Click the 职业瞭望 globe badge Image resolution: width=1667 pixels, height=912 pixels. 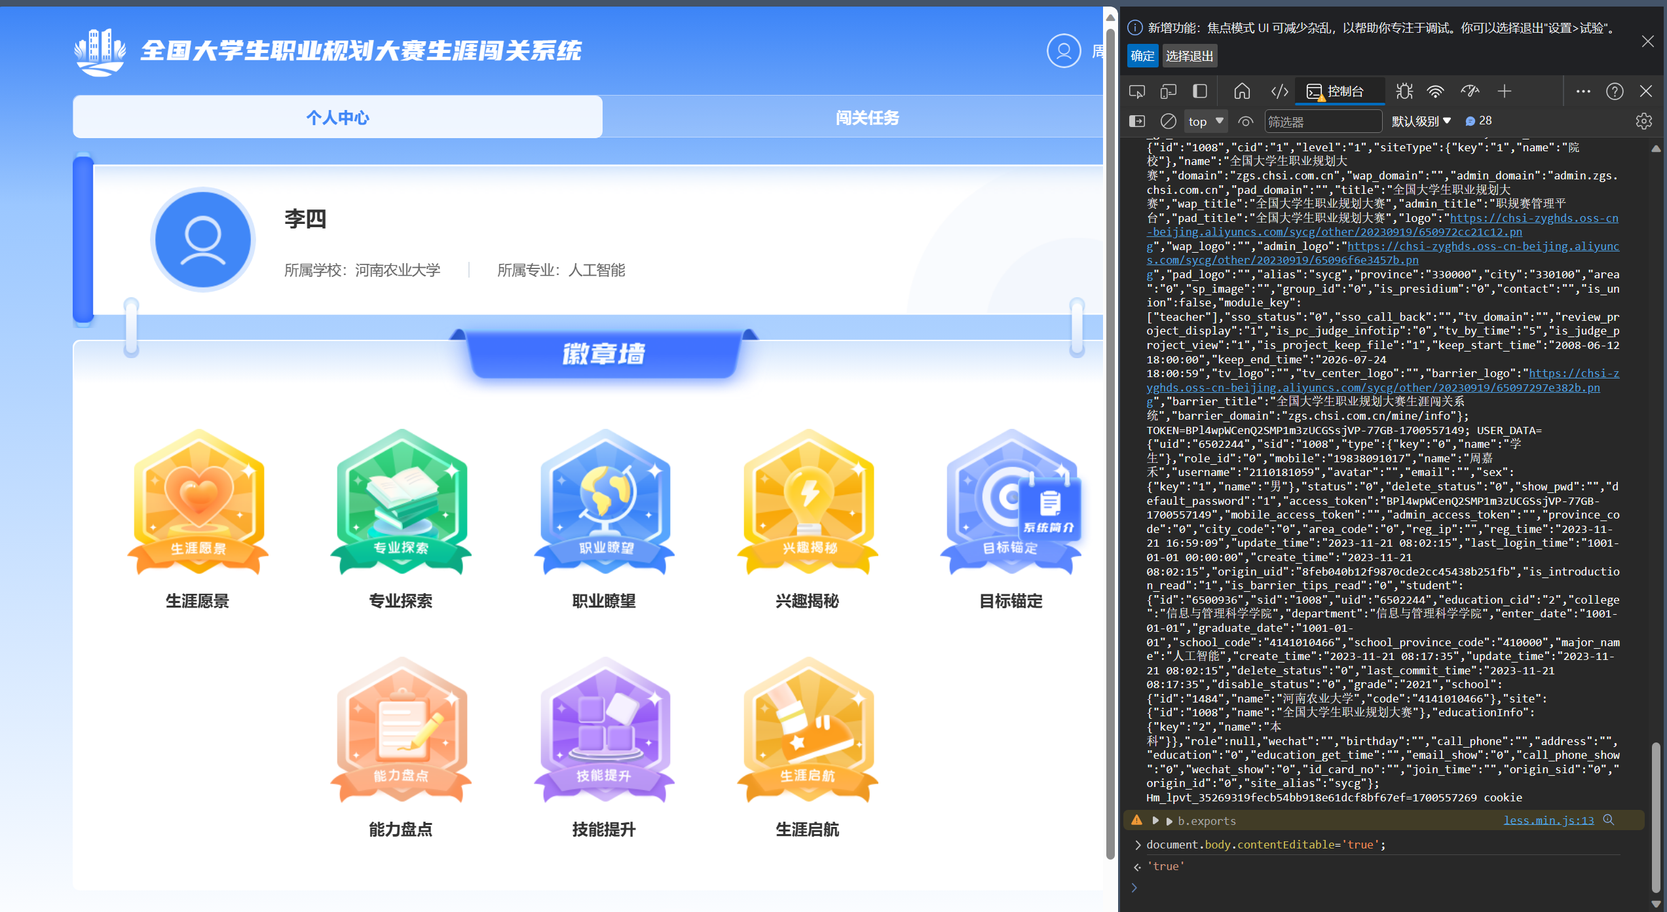pos(604,503)
